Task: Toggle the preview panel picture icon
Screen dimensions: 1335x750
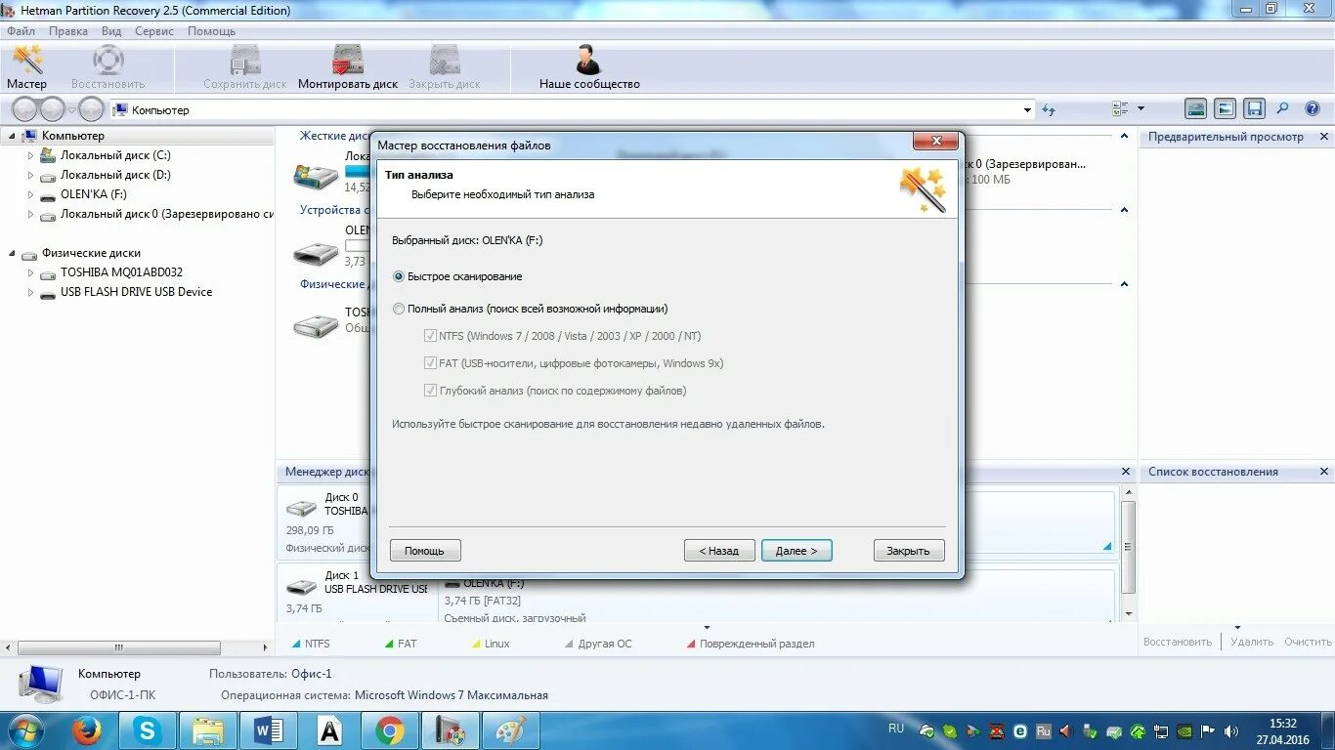Action: pyautogui.click(x=1226, y=109)
